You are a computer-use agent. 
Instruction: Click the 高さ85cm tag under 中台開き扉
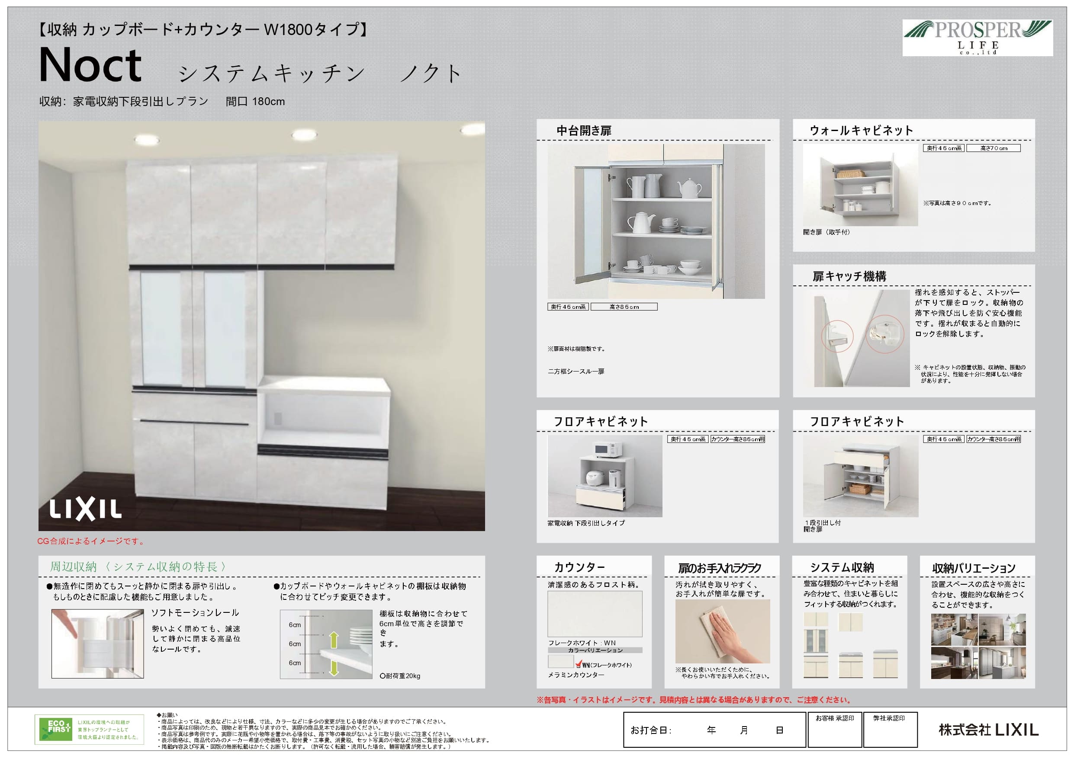pyautogui.click(x=624, y=307)
